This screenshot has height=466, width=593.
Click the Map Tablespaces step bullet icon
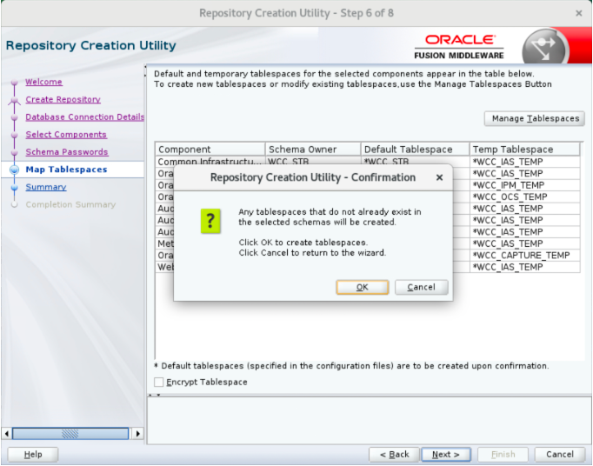coord(15,170)
